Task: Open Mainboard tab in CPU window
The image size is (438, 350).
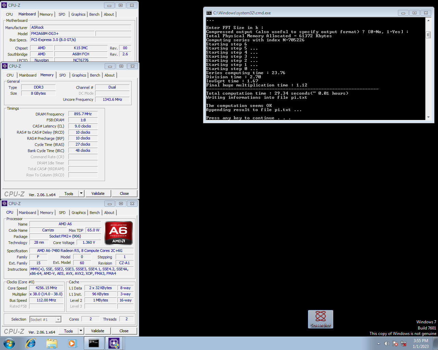Action: [27, 213]
